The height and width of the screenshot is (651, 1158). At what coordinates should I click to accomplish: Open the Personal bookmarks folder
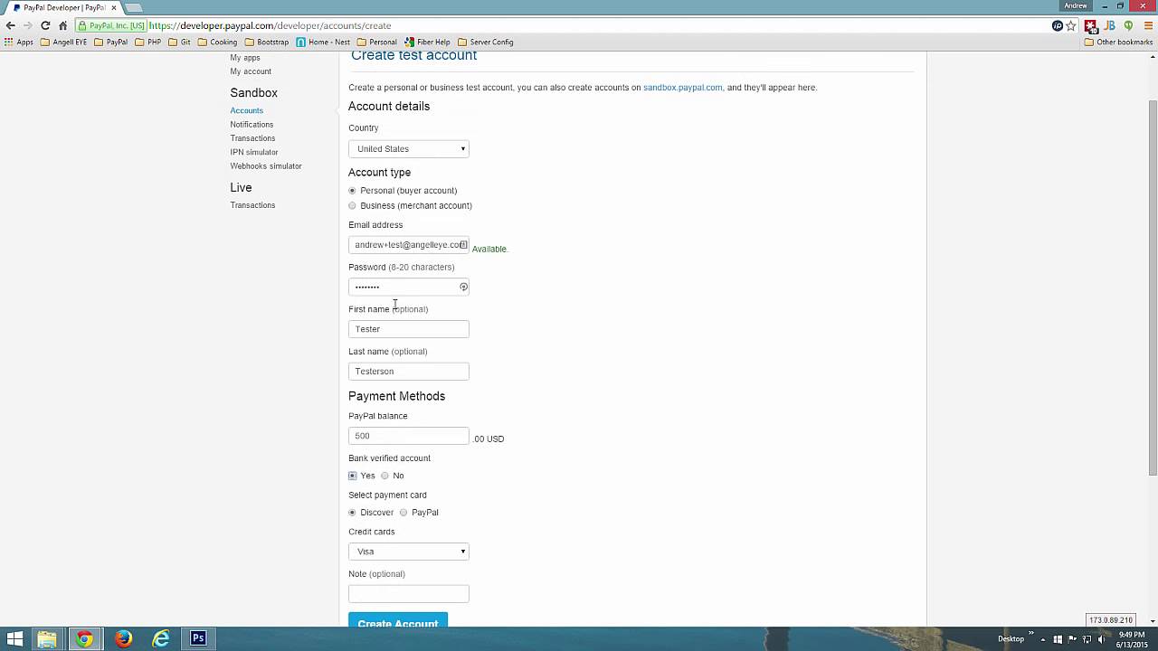click(x=377, y=42)
